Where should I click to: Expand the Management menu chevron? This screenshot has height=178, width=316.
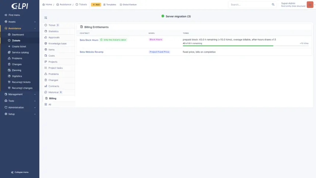tap(35, 94)
